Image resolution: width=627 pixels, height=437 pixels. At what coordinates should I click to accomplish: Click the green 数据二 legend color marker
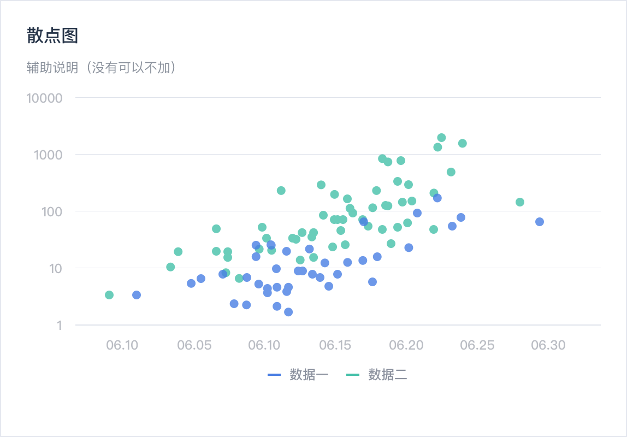(x=353, y=375)
